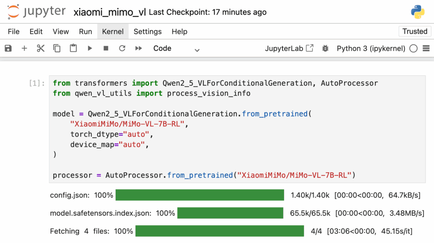Click the Trusted notebook button
The height and width of the screenshot is (243, 434).
click(415, 31)
